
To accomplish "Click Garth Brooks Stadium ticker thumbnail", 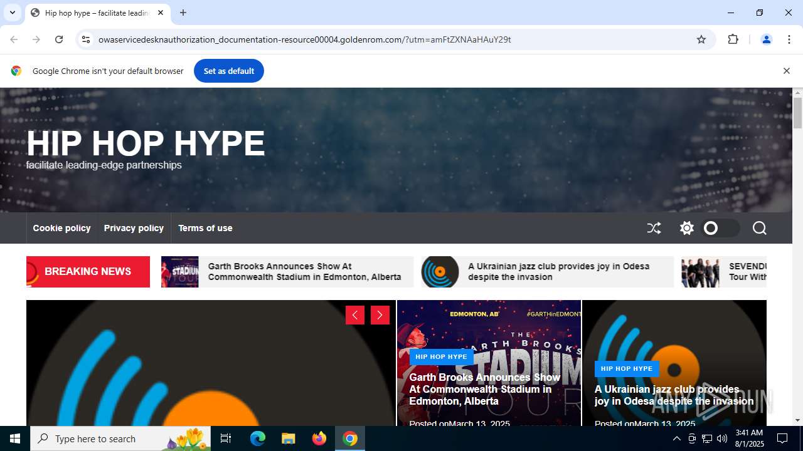I will click(180, 272).
